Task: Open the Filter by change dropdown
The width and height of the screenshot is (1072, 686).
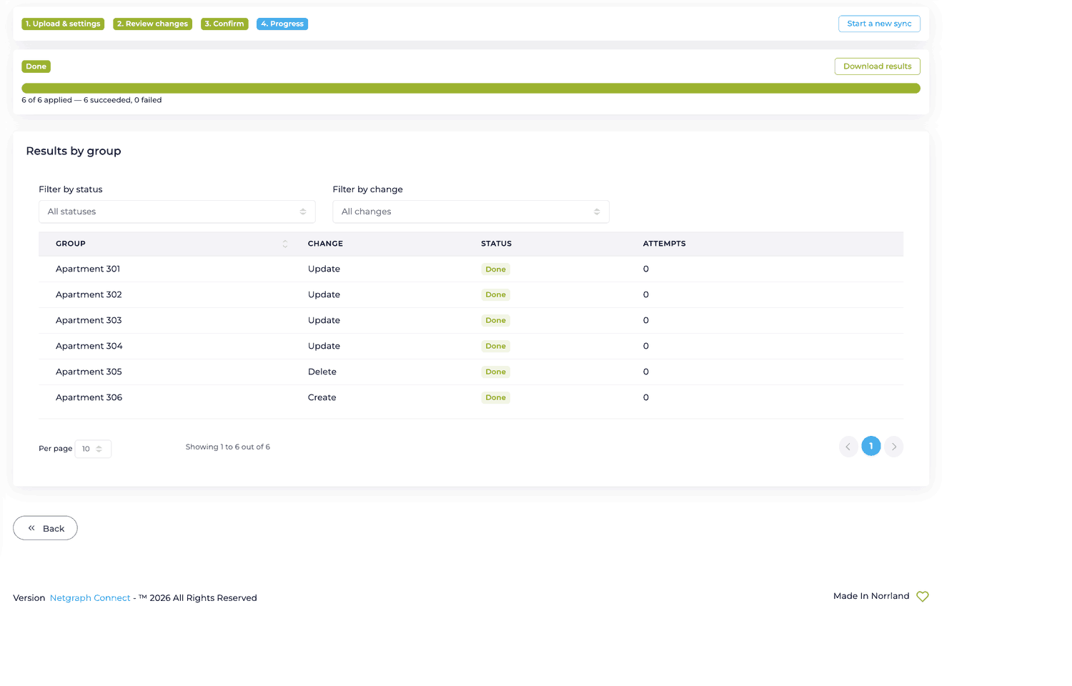Action: pos(471,212)
